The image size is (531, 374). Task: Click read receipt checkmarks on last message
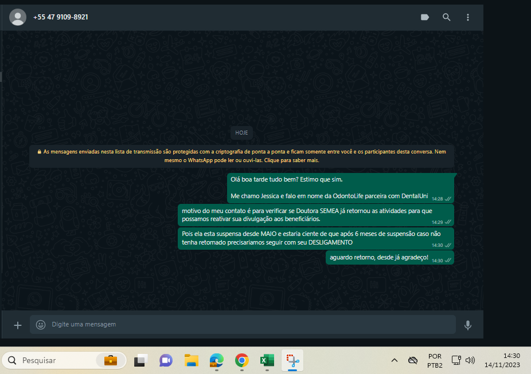(x=448, y=261)
